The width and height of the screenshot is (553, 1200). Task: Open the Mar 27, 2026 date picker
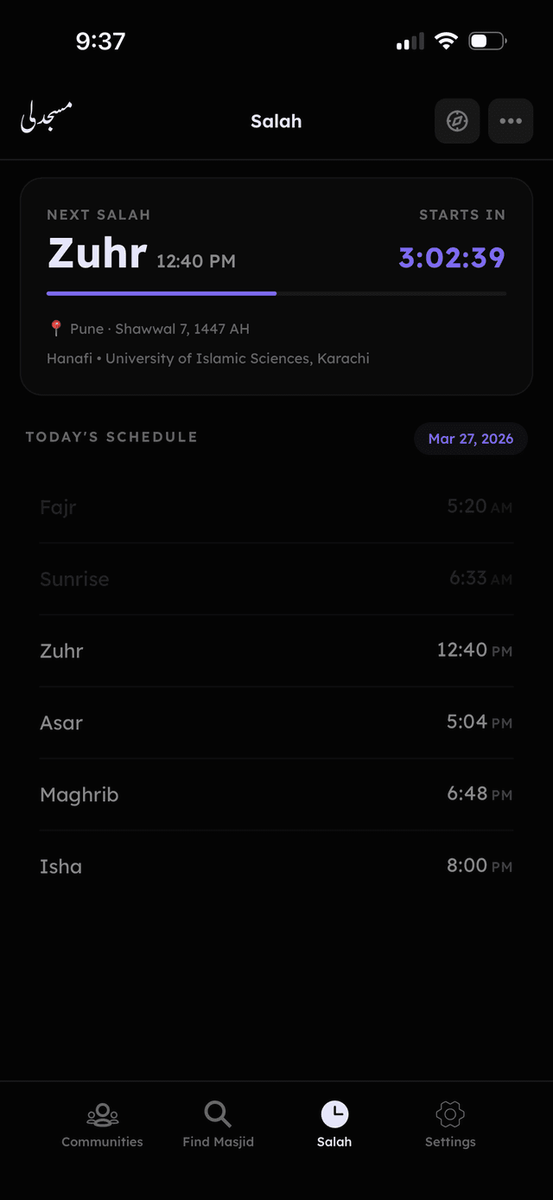coord(470,439)
